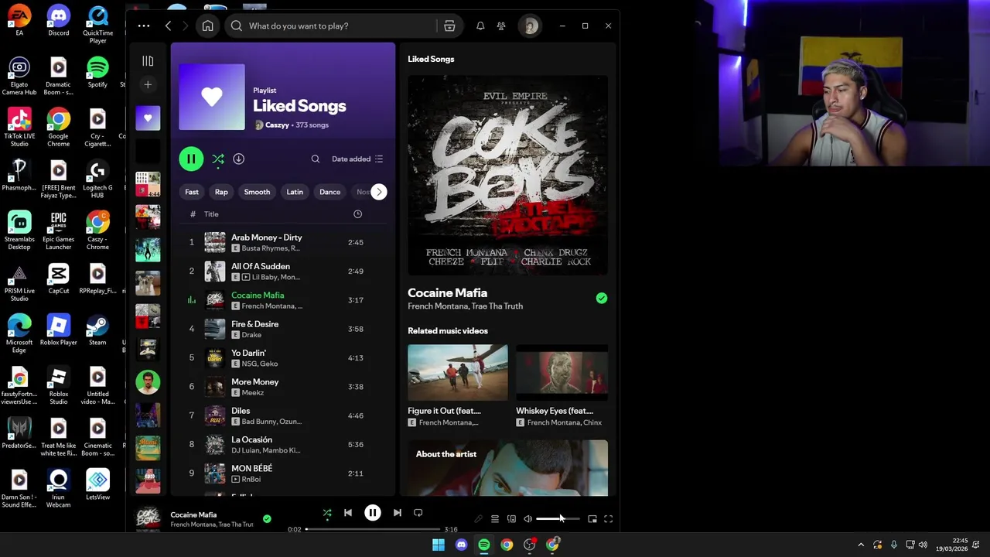The height and width of the screenshot is (557, 990).
Task: Collapse Your Library sidebar
Action: pos(148,60)
